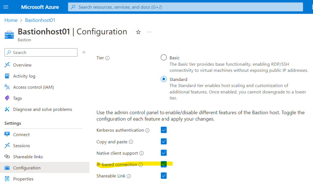Screen dimensions: 313x186
Task: Disable the Shareable Link checkbox
Action: [164, 176]
